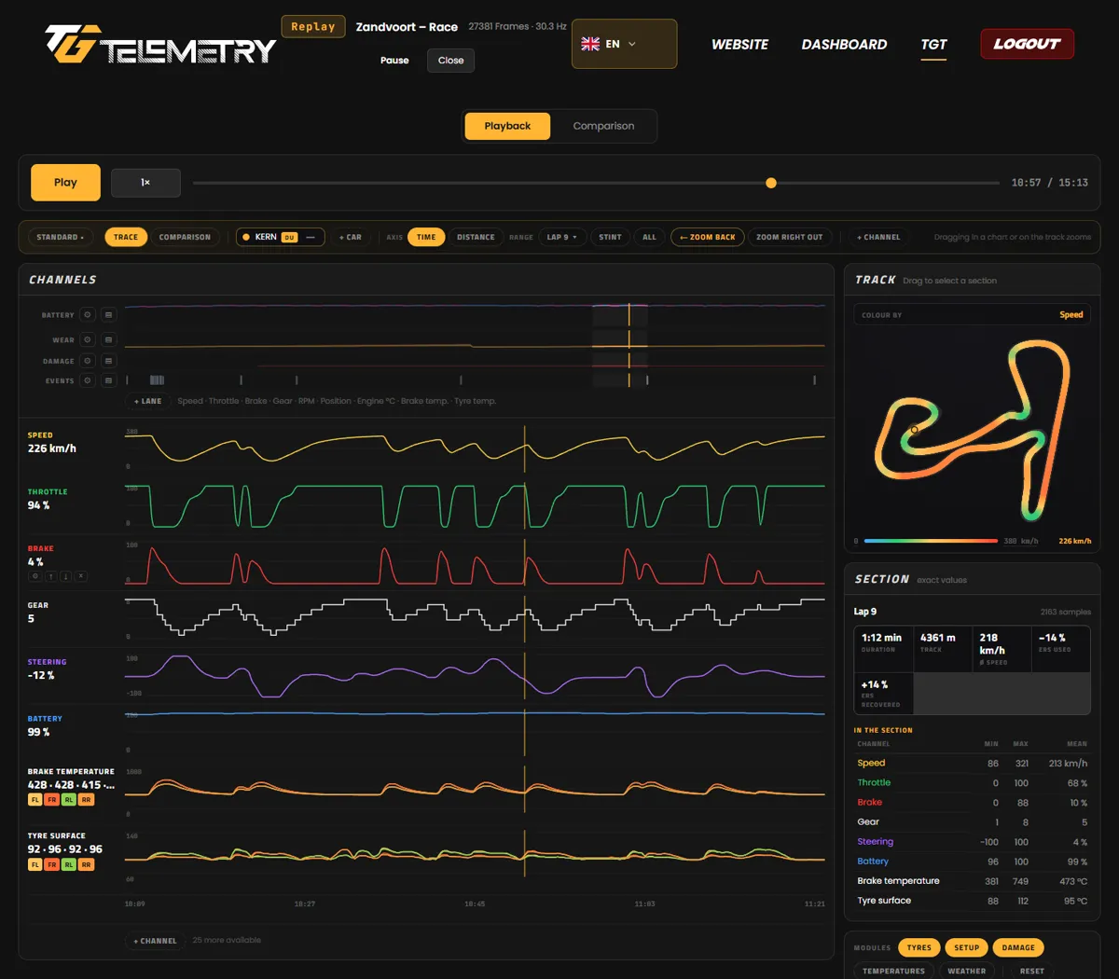The width and height of the screenshot is (1119, 979).
Task: Click the list icon on Wear lane
Action: pyautogui.click(x=108, y=339)
